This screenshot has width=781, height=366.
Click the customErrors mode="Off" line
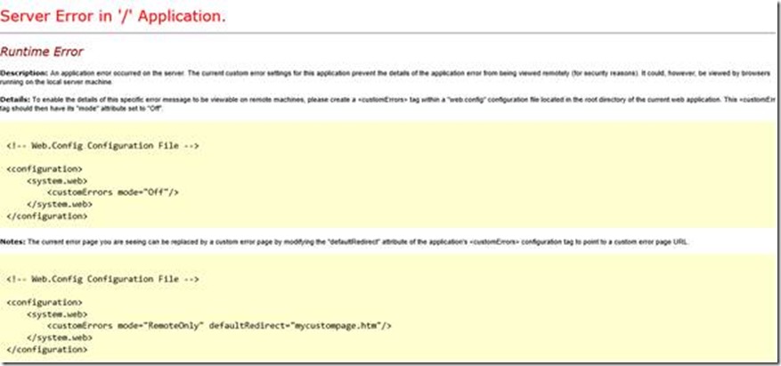tap(113, 191)
